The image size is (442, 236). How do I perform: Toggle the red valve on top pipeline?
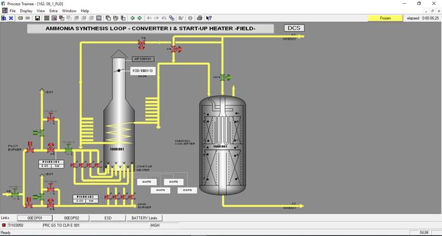pos(142,44)
